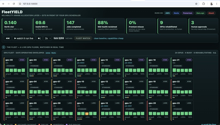The width and height of the screenshot is (220, 125).
Task: Click the 'clean baseline; capabilities cheap' text
Action: click(109, 38)
